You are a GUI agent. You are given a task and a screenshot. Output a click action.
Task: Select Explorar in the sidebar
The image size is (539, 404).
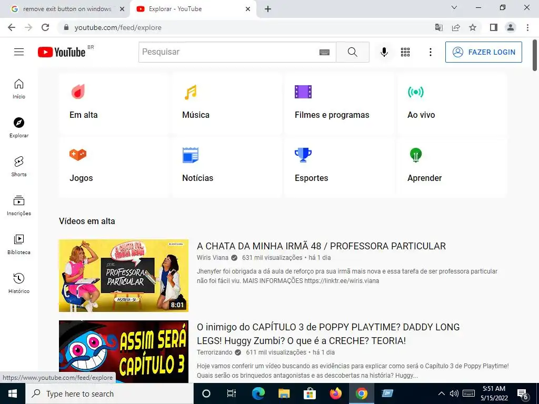(19, 127)
